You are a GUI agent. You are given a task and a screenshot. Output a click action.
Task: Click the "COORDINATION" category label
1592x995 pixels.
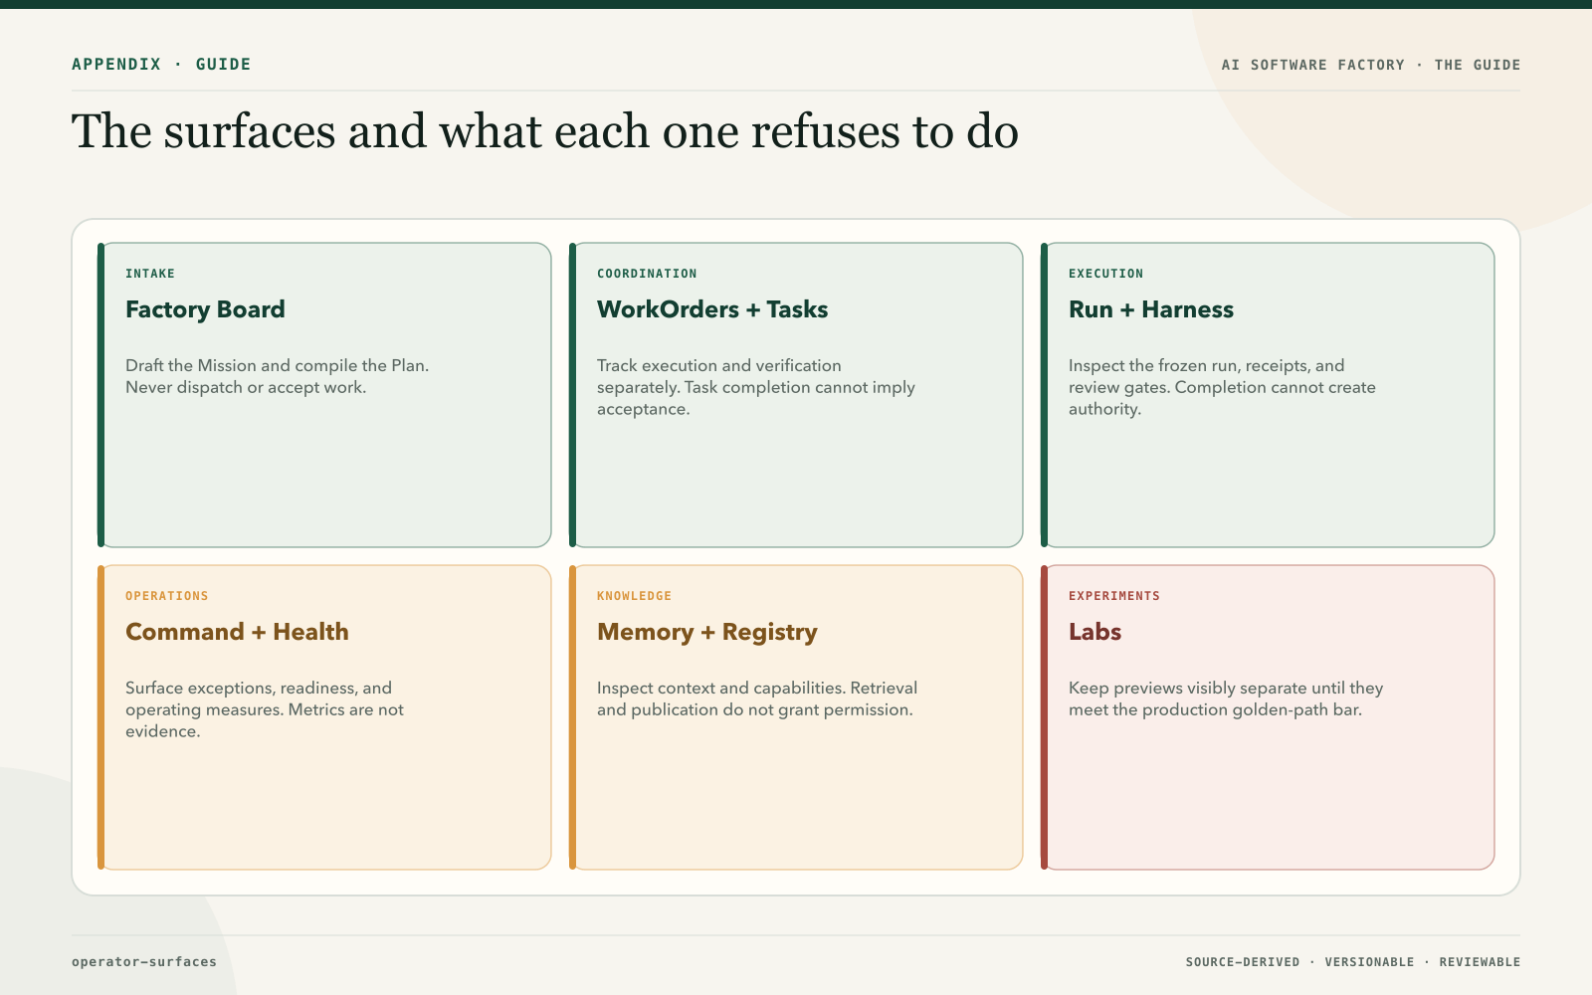coord(647,274)
